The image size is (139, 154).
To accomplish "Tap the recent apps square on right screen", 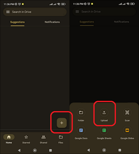I will pyautogui.click(x=120, y=150).
